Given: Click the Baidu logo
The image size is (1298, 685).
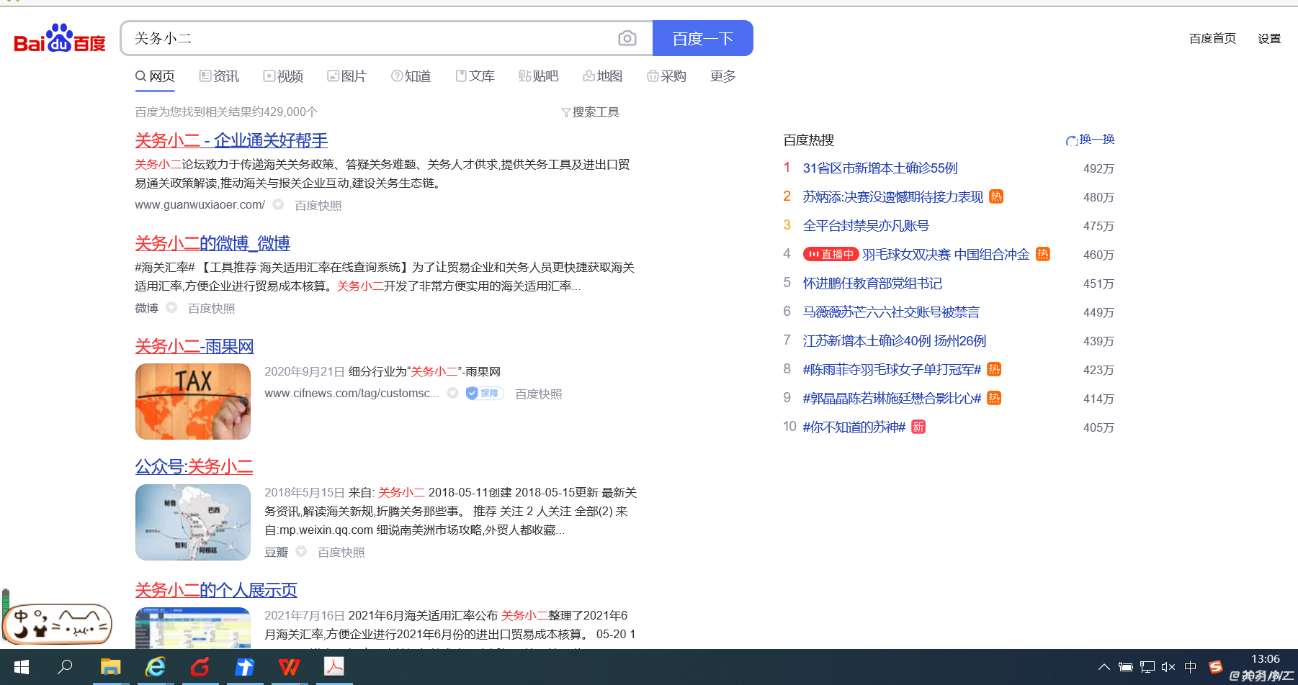Looking at the screenshot, I should (x=60, y=38).
